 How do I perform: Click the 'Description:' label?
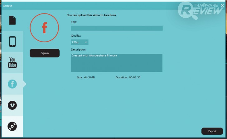[x=79, y=49]
